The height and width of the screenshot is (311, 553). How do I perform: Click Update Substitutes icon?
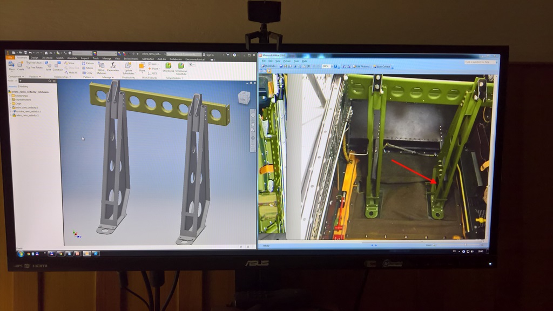coord(129,68)
